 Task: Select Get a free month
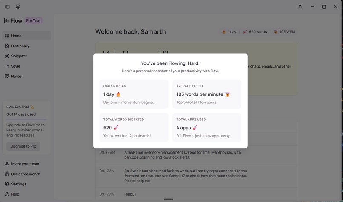26,174
